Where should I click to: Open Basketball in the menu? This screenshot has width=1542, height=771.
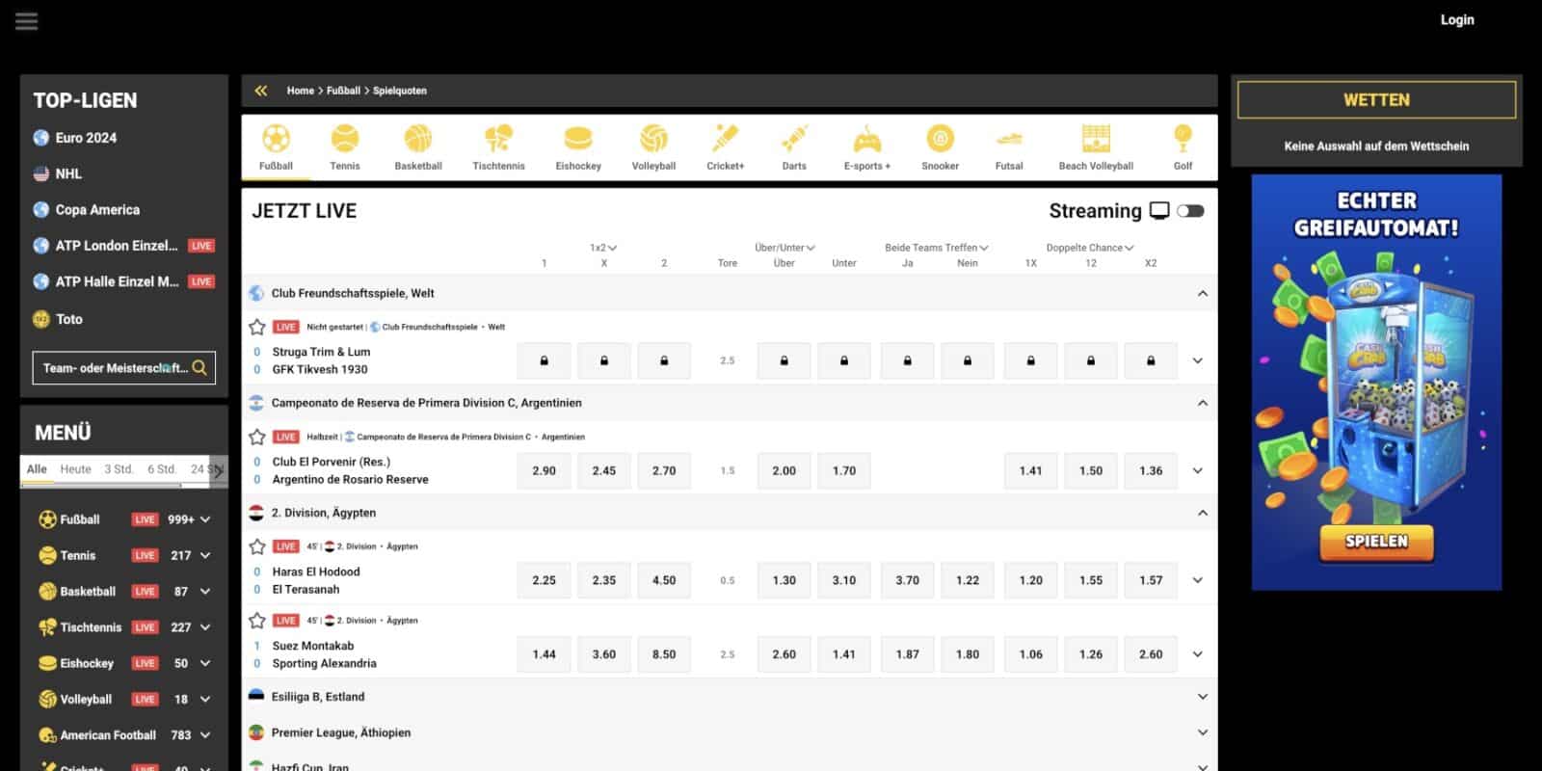[88, 592]
